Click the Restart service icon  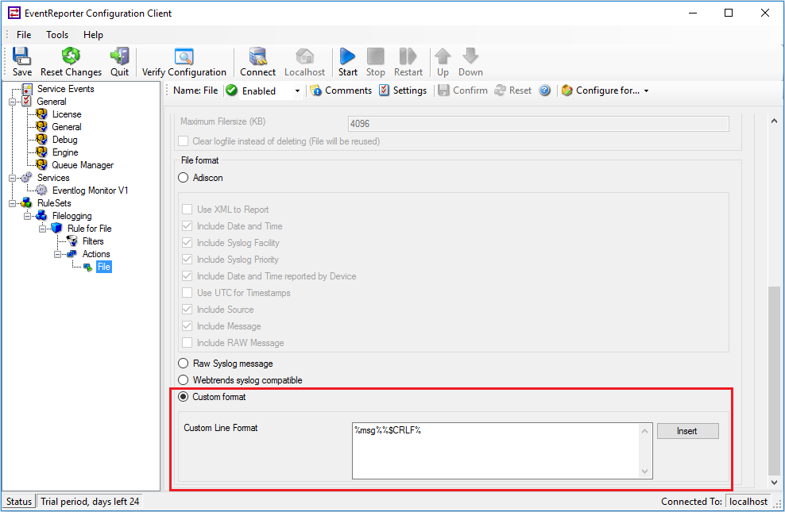click(408, 56)
